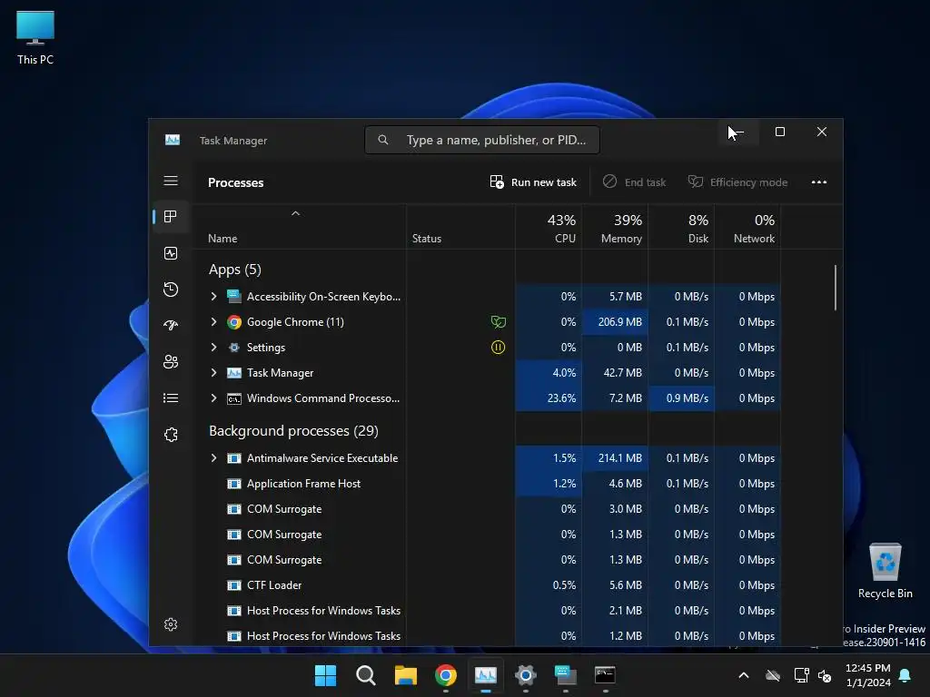
Task: Click the network status tray icon
Action: (x=801, y=675)
